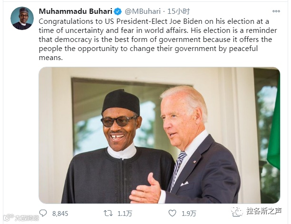Open the tweet's three-dot more menu
Screen dimensions: 291x224
pos(276,11)
